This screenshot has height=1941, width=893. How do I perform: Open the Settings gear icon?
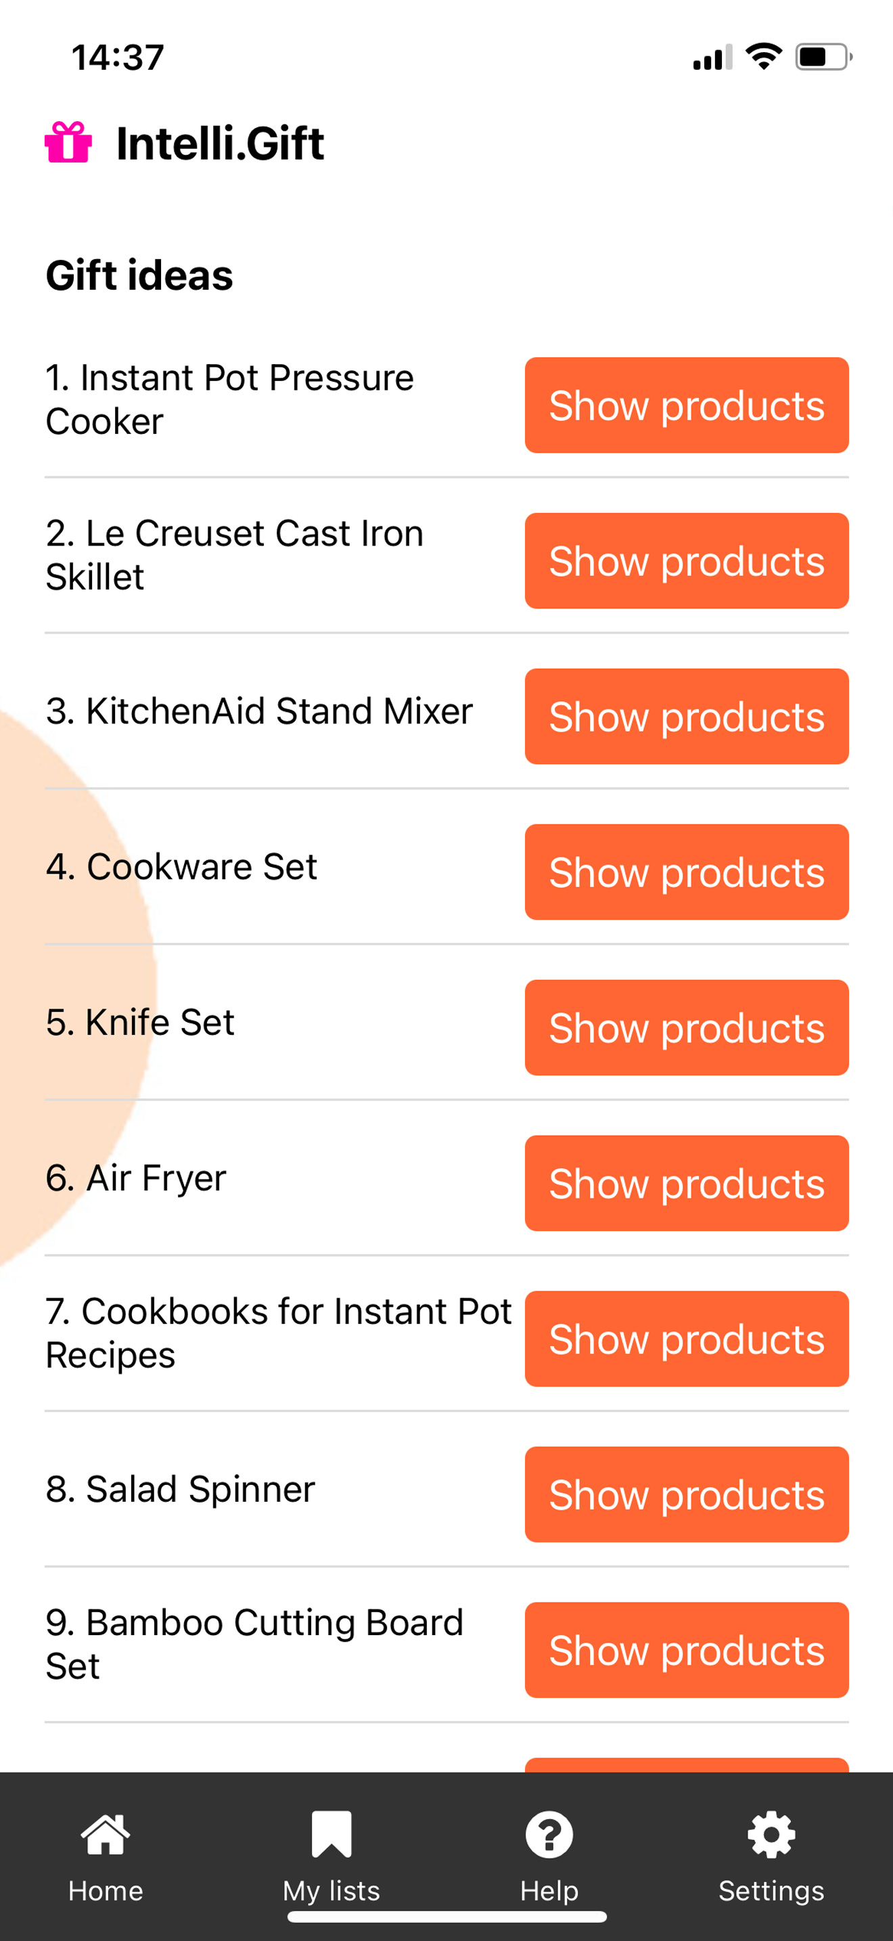(x=771, y=1834)
